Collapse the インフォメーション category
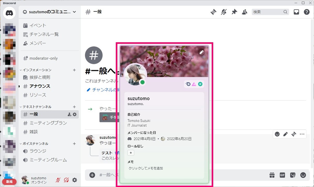Screen dimensions: 314x187 tap(36, 70)
